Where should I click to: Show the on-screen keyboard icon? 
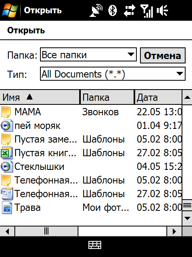(95, 245)
